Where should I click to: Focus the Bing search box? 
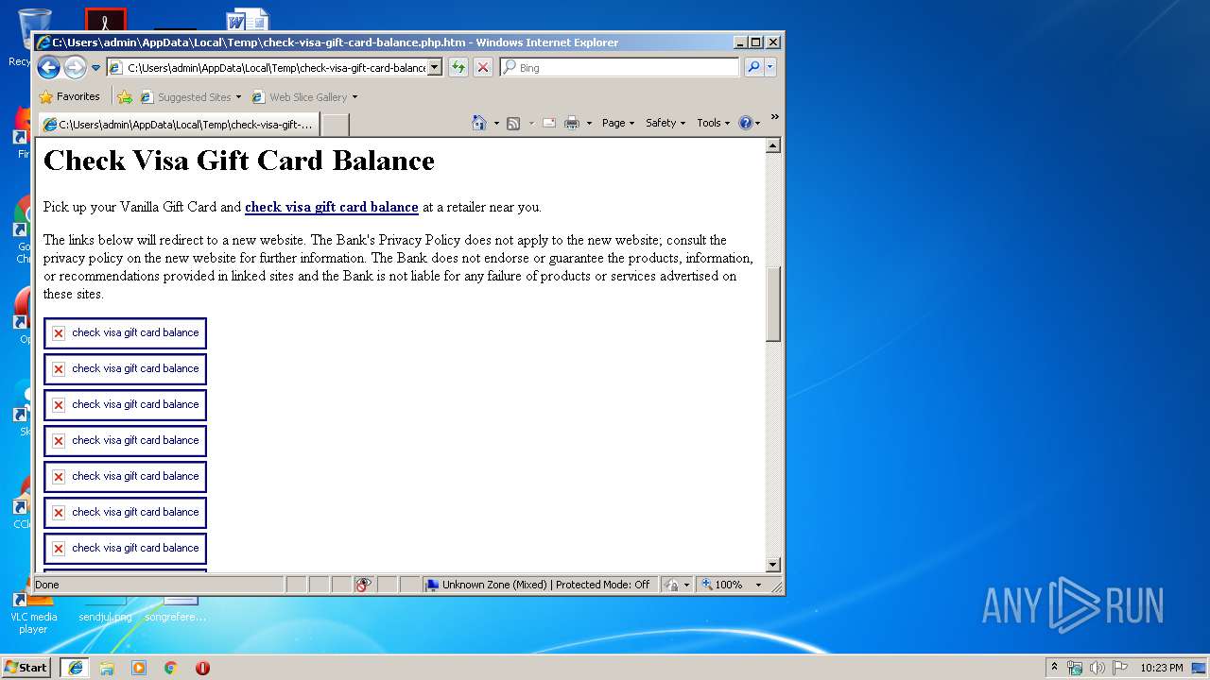tap(628, 68)
